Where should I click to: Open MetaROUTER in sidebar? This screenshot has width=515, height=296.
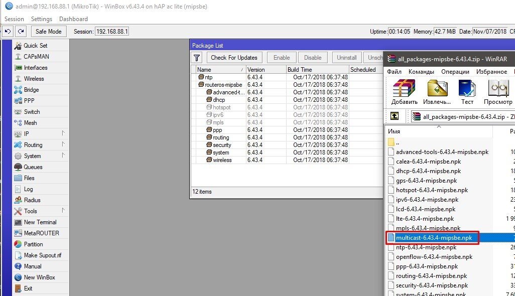coord(41,233)
